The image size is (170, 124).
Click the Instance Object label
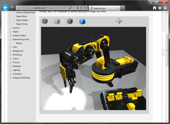tap(20, 35)
